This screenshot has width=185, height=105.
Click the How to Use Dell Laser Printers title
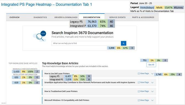coord(57,74)
